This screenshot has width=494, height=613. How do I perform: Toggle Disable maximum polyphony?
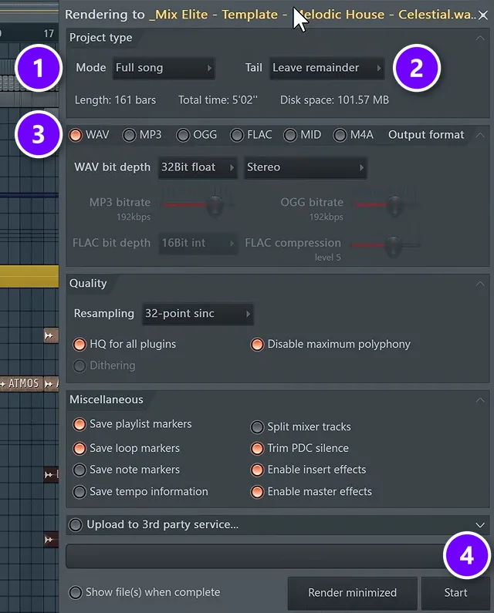pos(257,345)
